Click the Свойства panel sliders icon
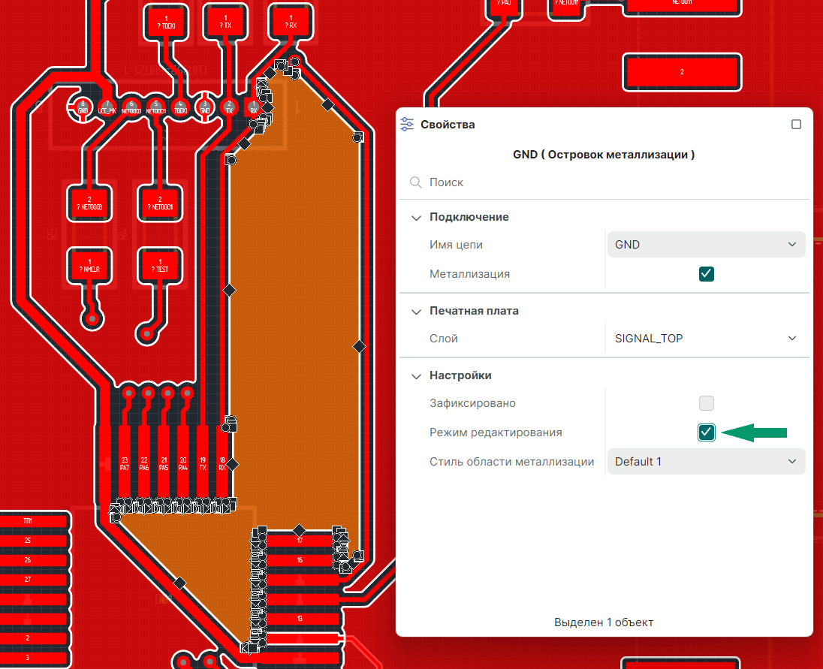Image resolution: width=823 pixels, height=669 pixels. 408,125
